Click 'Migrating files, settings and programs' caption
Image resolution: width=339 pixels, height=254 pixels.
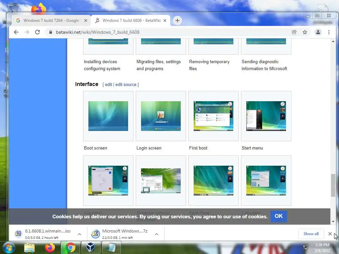[159, 65]
